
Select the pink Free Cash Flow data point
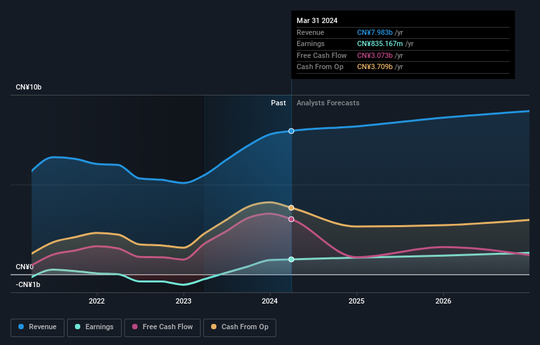[x=291, y=219]
